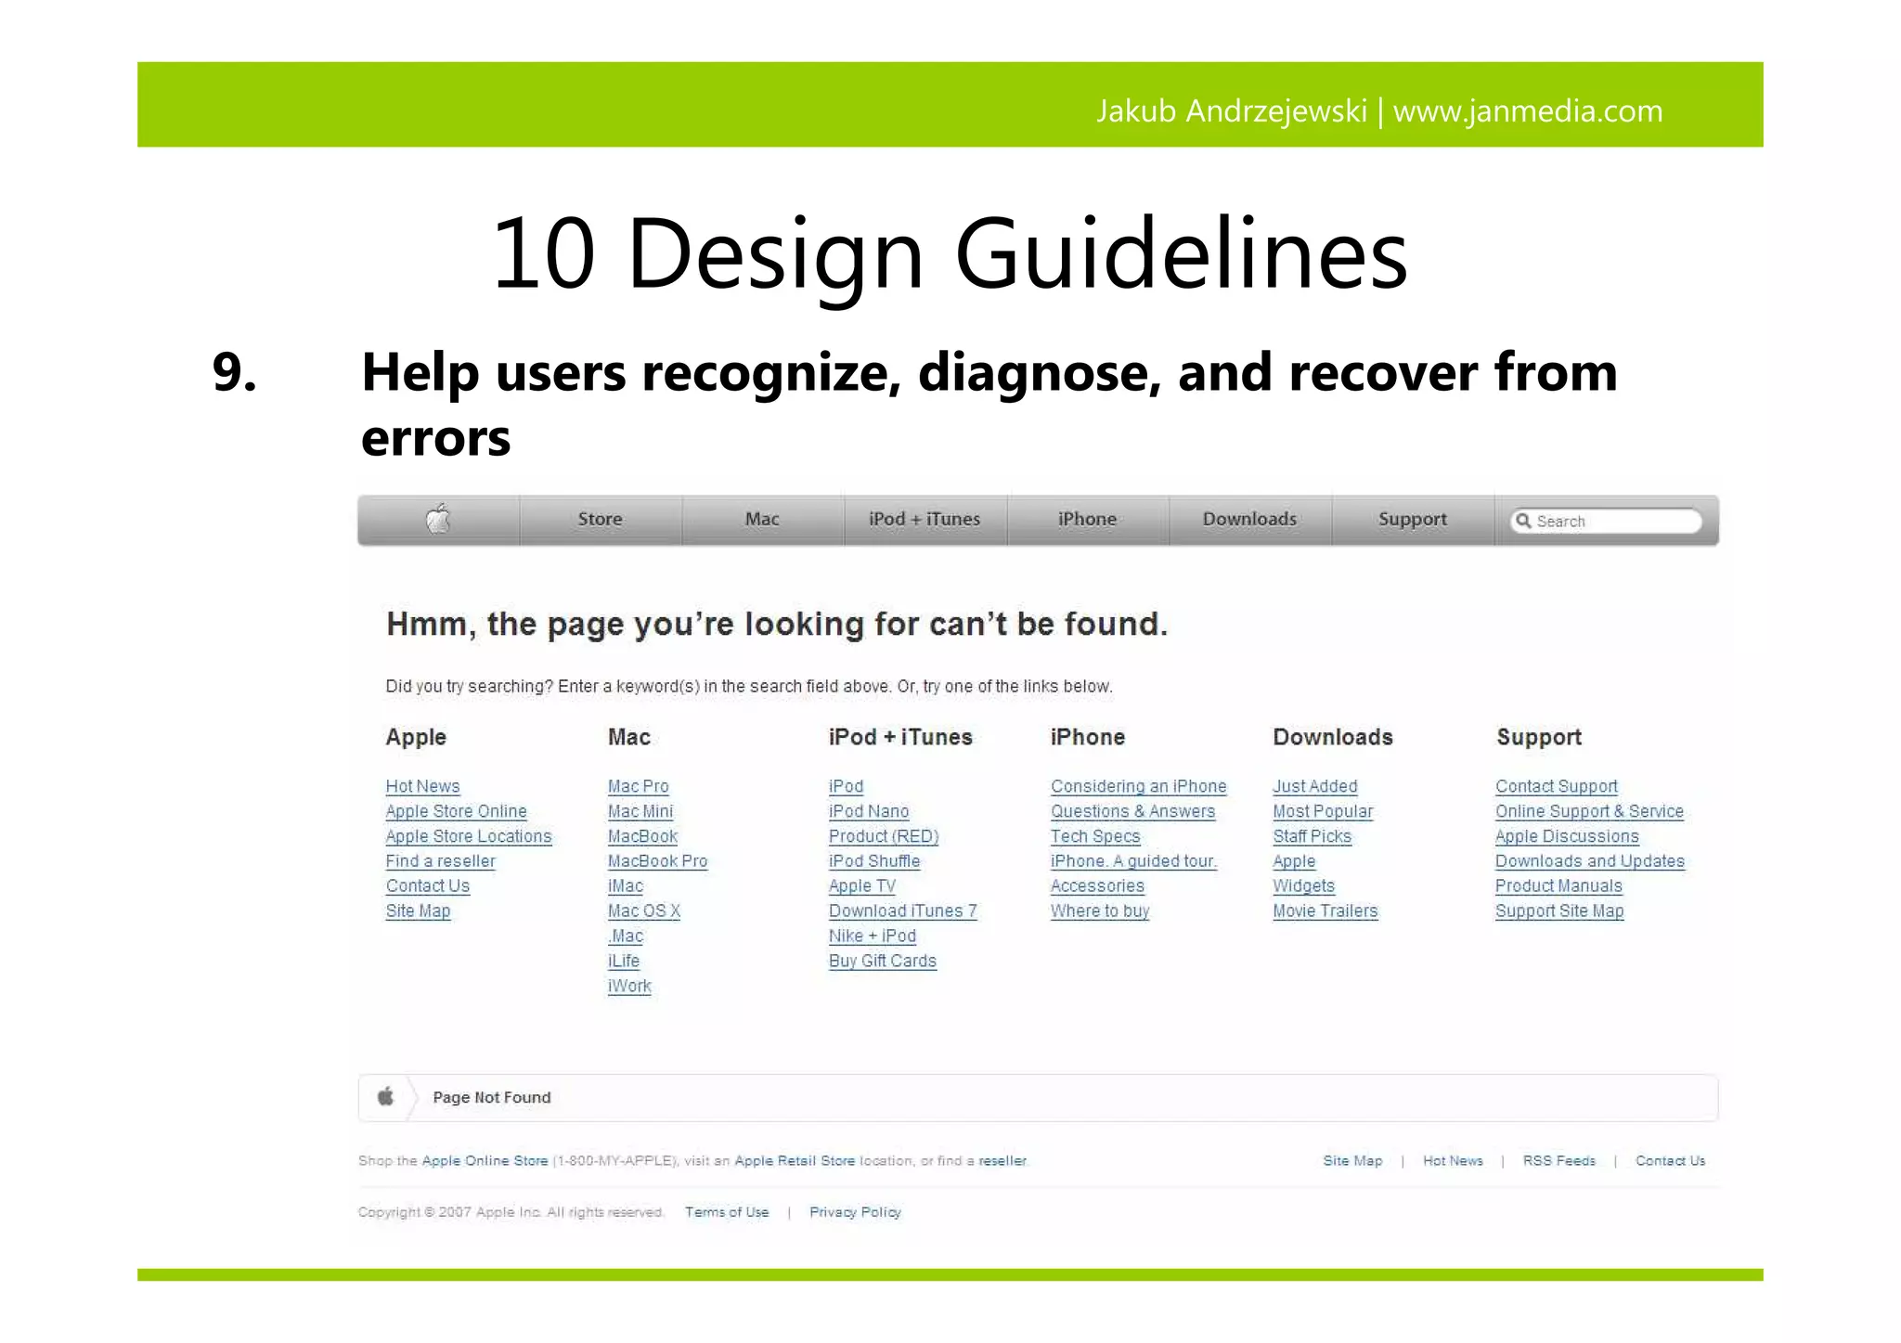Open the Store tab in navigation
The height and width of the screenshot is (1343, 1901).
[600, 520]
